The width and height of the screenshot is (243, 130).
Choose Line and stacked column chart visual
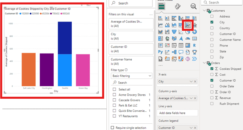click(188, 25)
